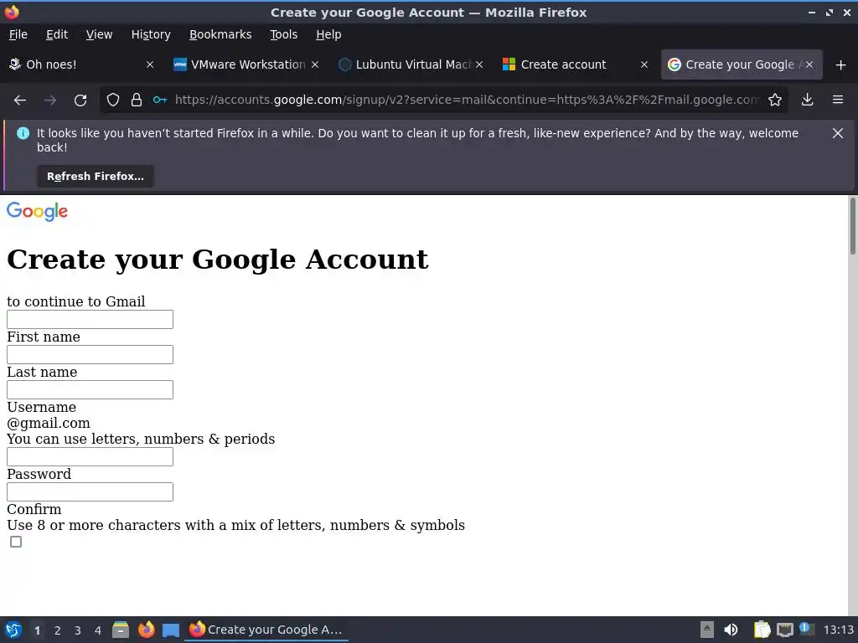Open the Downloads panel
This screenshot has width=858, height=643.
(807, 100)
